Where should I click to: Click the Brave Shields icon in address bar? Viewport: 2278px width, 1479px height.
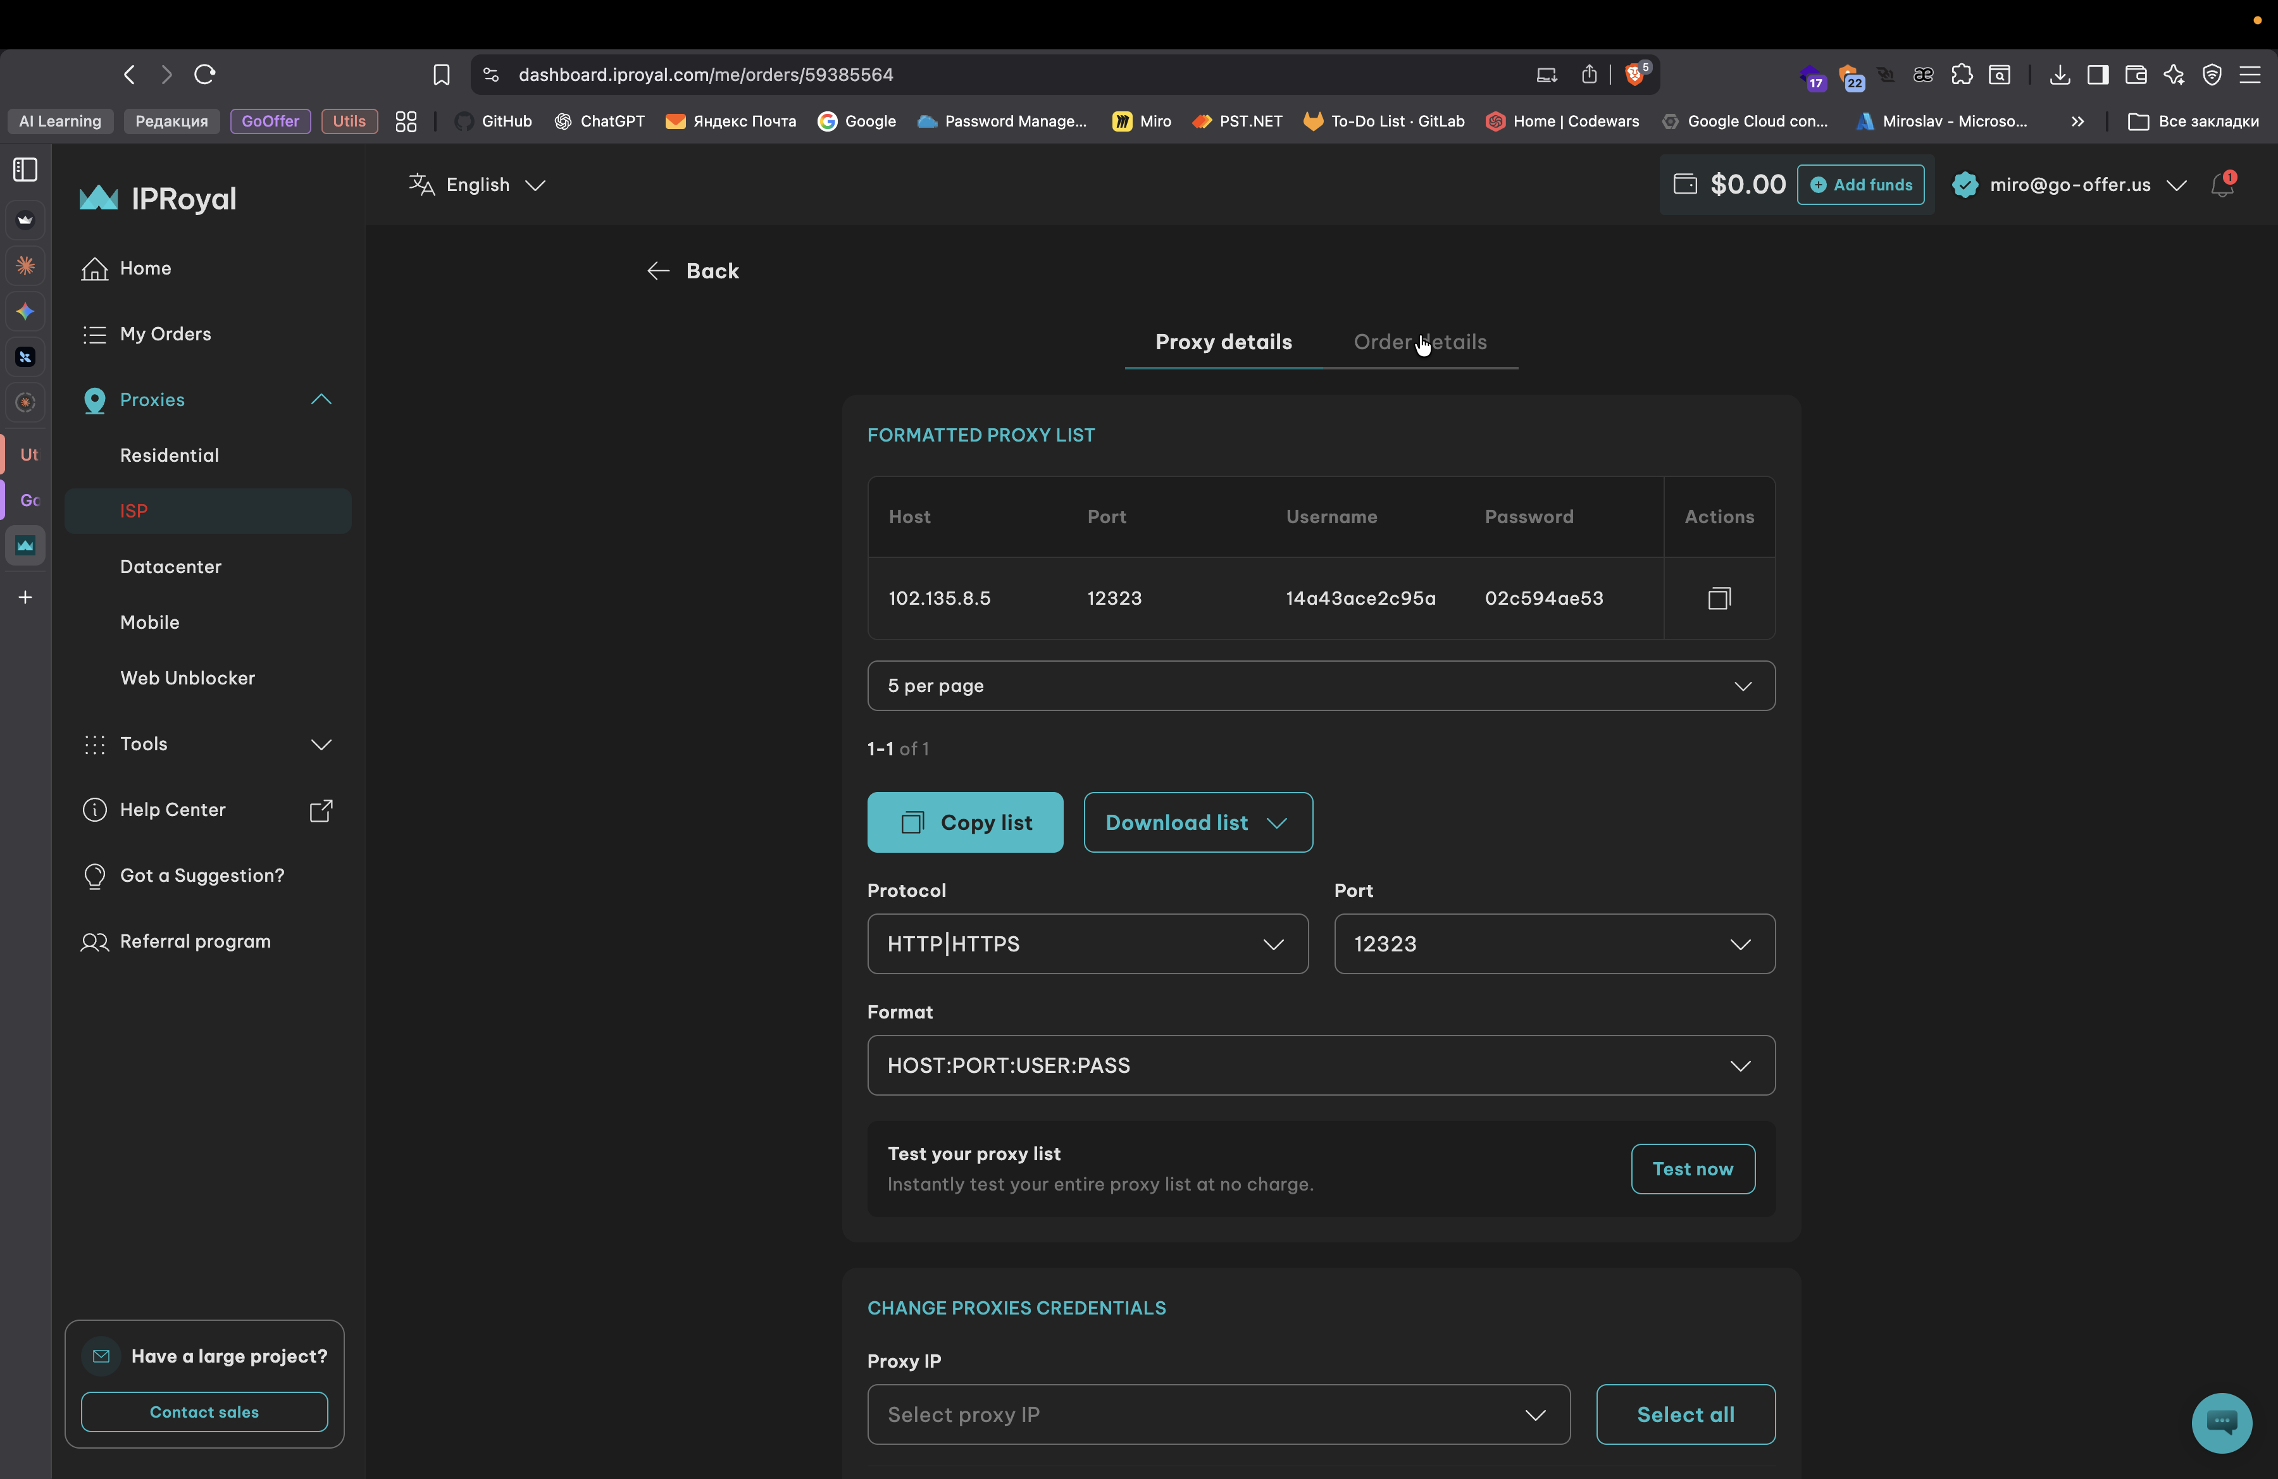[1636, 75]
